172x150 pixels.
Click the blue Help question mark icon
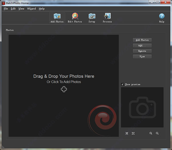[162, 16]
